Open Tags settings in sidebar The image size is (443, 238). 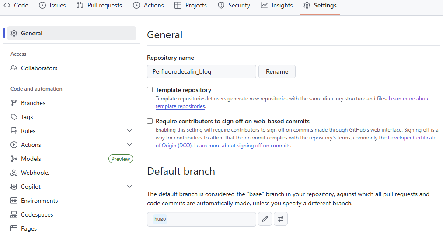pyautogui.click(x=27, y=117)
